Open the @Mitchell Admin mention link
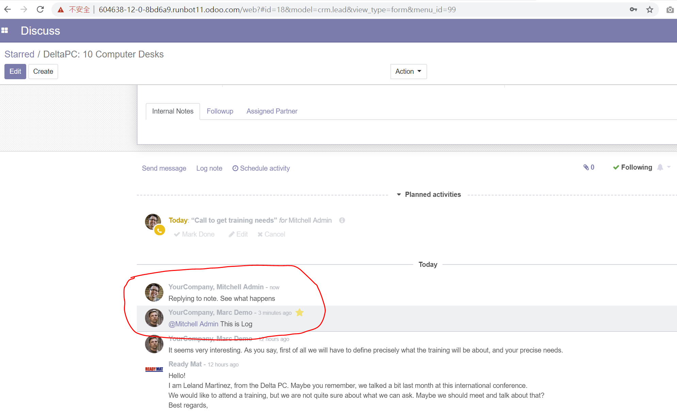 tap(193, 324)
